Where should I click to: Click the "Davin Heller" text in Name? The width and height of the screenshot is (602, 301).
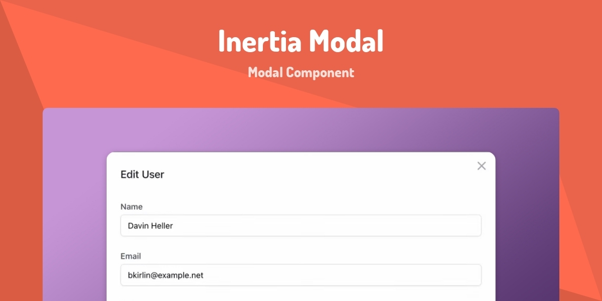click(150, 226)
